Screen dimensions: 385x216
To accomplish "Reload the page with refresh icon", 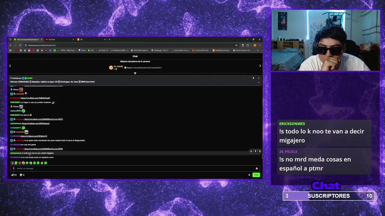I will (20, 45).
